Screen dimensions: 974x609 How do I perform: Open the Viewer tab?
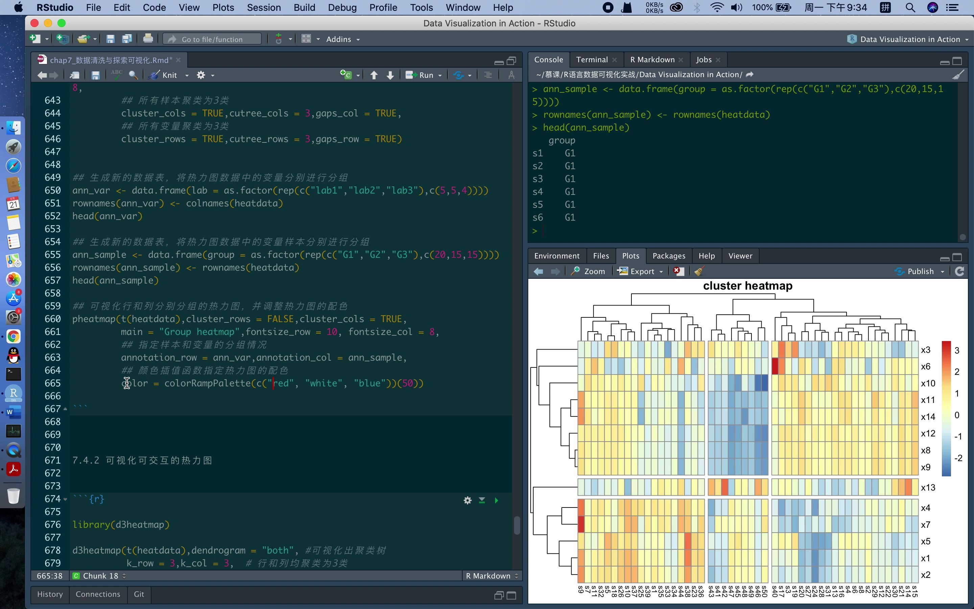tap(740, 256)
